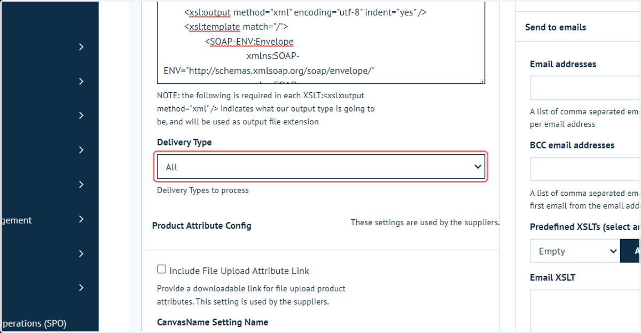The width and height of the screenshot is (641, 333).
Task: Place cursor in the XSLT code editor box
Action: click(321, 43)
